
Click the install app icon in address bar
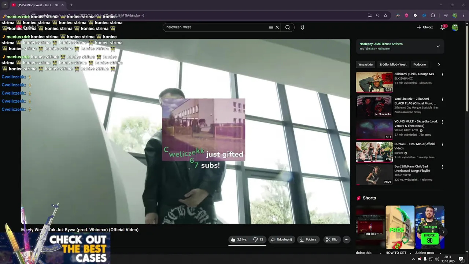[x=369, y=15]
